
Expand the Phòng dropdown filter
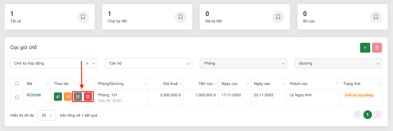243,63
